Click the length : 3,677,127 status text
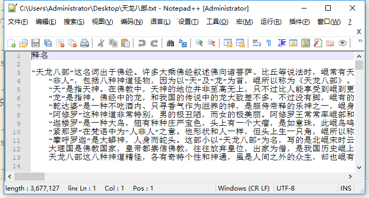 [x=32, y=188]
